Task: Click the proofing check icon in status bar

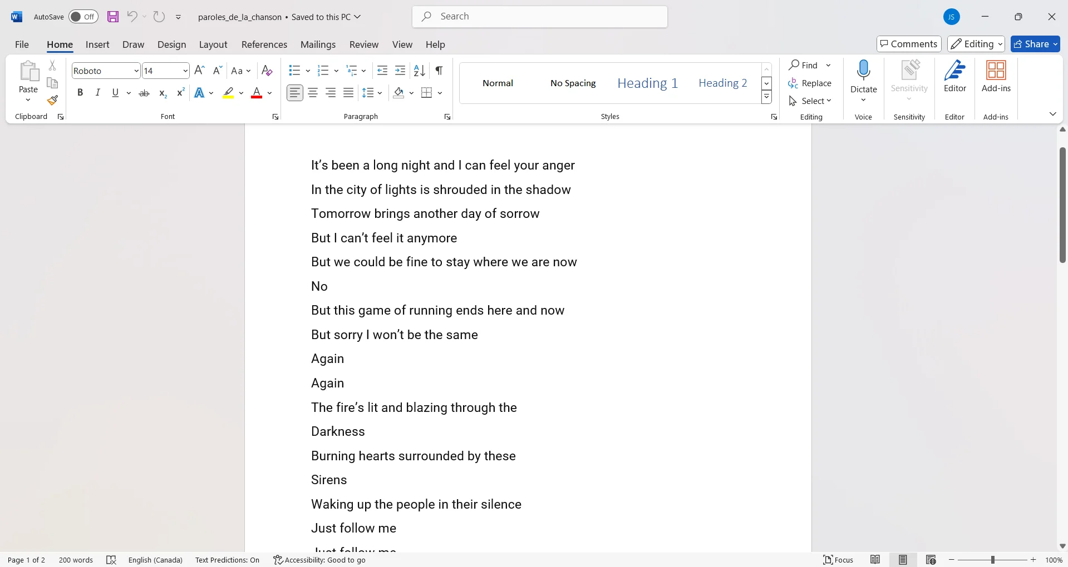Action: click(x=111, y=560)
